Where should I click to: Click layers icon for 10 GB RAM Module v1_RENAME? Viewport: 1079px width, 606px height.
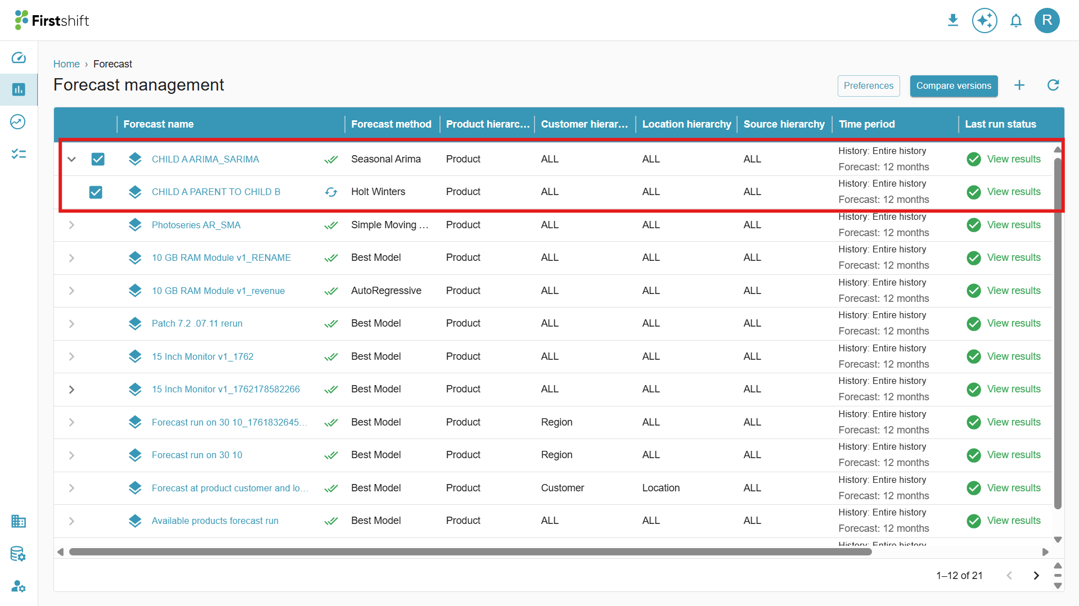click(135, 258)
